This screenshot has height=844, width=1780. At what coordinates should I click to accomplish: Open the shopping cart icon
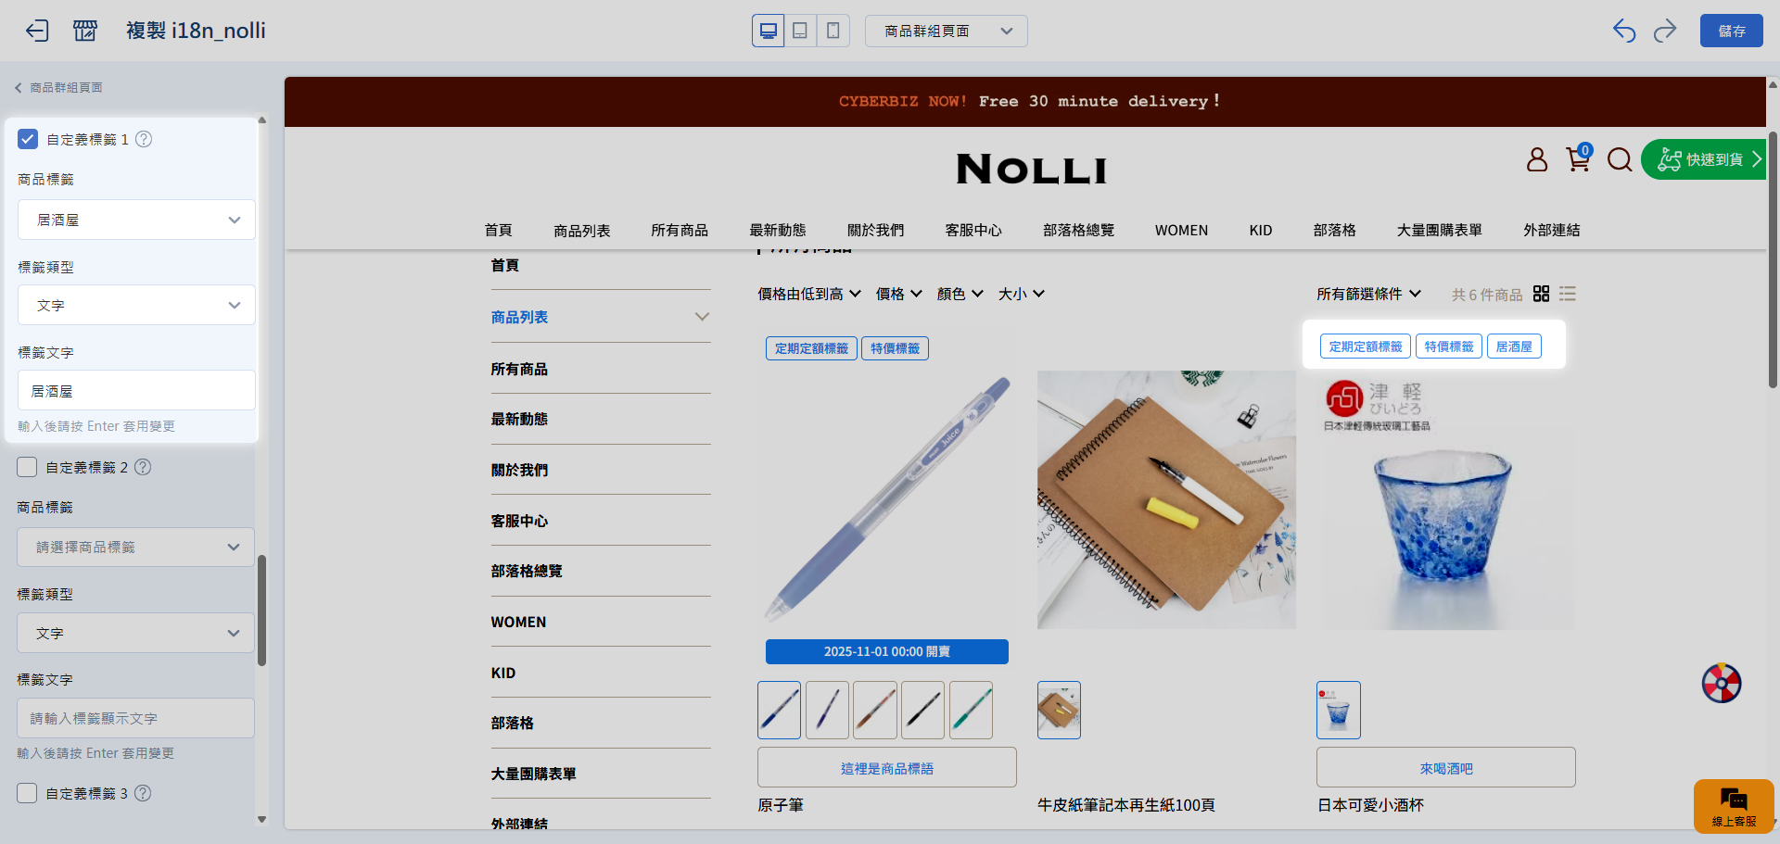(1578, 159)
